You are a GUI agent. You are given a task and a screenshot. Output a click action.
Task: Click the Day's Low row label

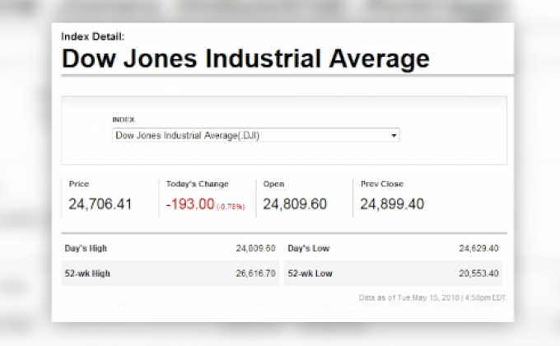click(310, 248)
